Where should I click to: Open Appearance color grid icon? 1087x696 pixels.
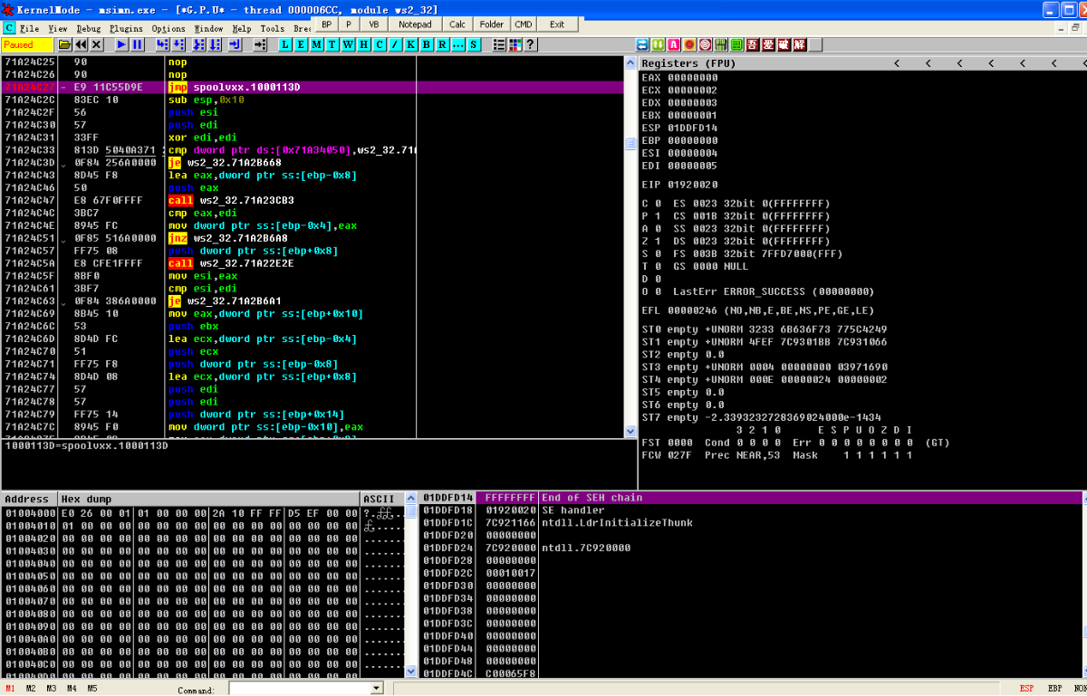pyautogui.click(x=514, y=44)
